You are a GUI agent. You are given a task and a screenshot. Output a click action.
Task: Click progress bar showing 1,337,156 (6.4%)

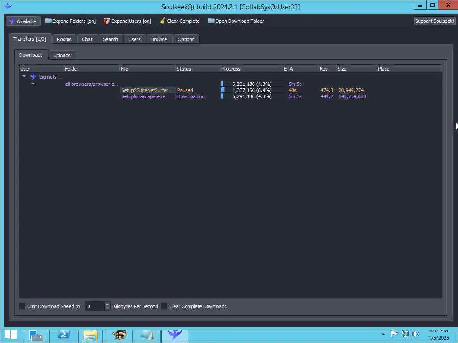click(252, 90)
